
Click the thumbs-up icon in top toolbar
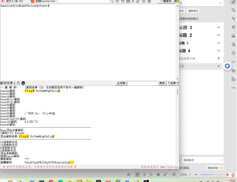pos(138,1)
